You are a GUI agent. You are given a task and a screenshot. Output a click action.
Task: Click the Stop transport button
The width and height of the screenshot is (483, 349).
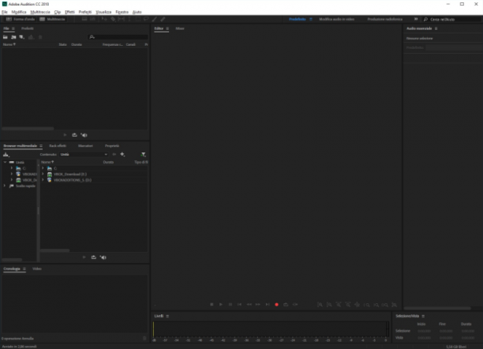click(x=212, y=305)
